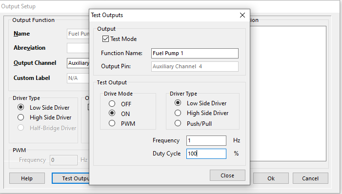Click Ok in Output Setup
342x194 pixels.
(x=271, y=178)
